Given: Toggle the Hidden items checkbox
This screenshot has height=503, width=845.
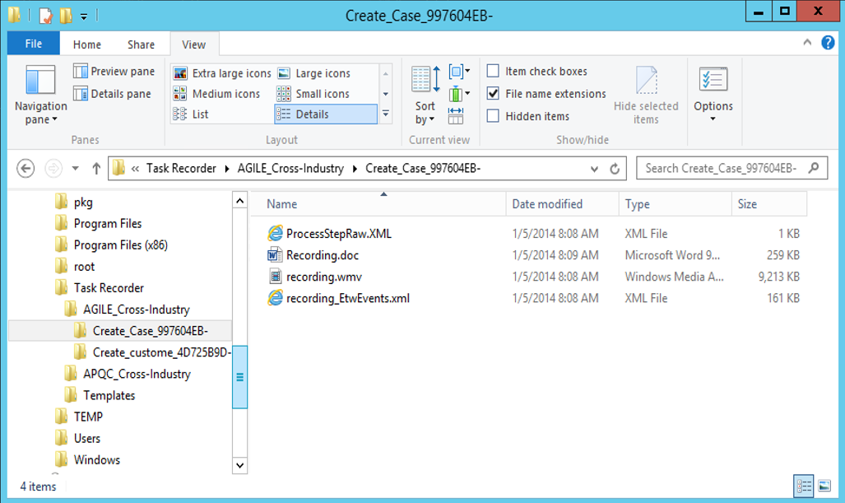Looking at the screenshot, I should (x=493, y=116).
